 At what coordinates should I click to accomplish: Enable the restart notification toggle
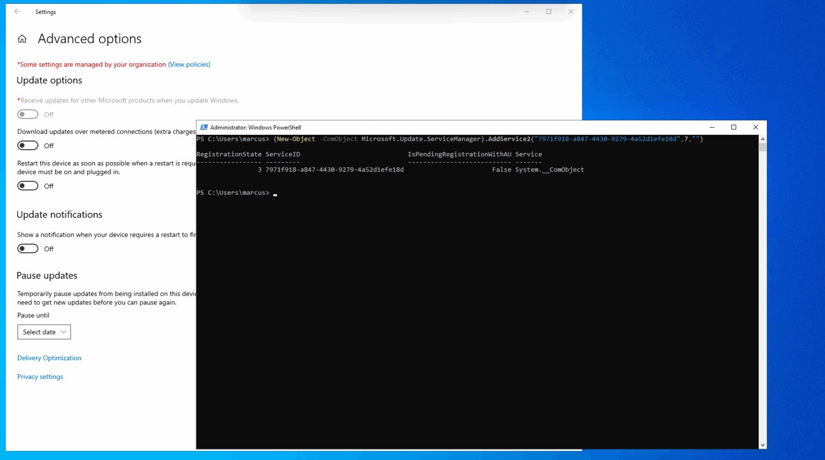pyautogui.click(x=28, y=248)
